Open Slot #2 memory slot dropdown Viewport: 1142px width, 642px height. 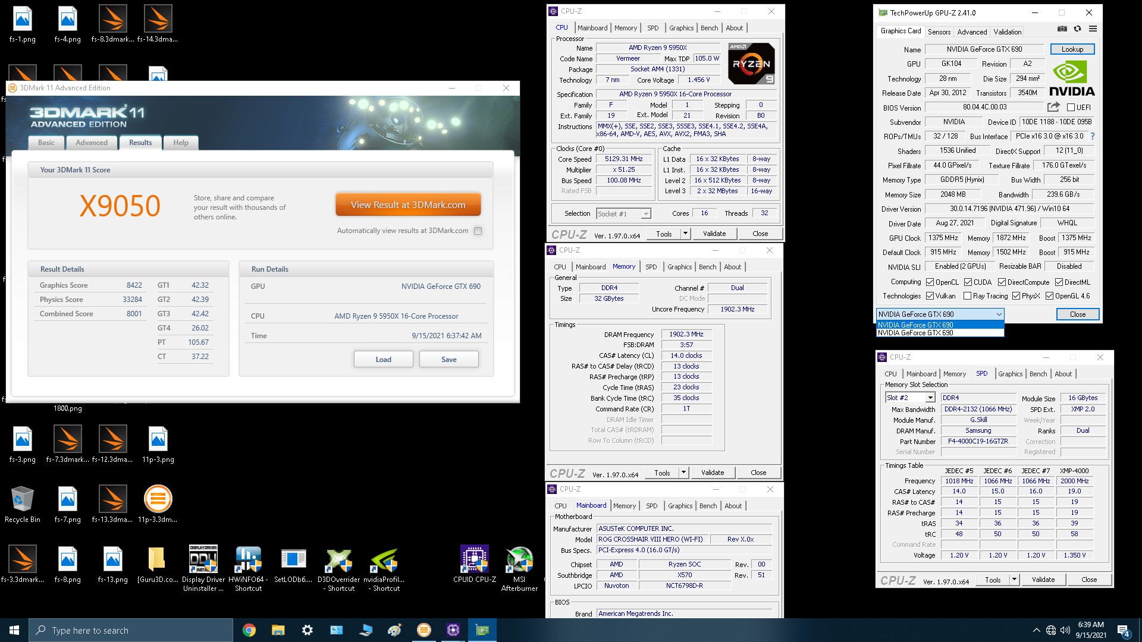[x=910, y=398]
